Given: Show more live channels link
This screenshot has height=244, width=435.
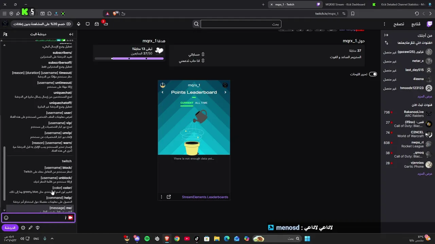Looking at the screenshot, I should coord(425,174).
